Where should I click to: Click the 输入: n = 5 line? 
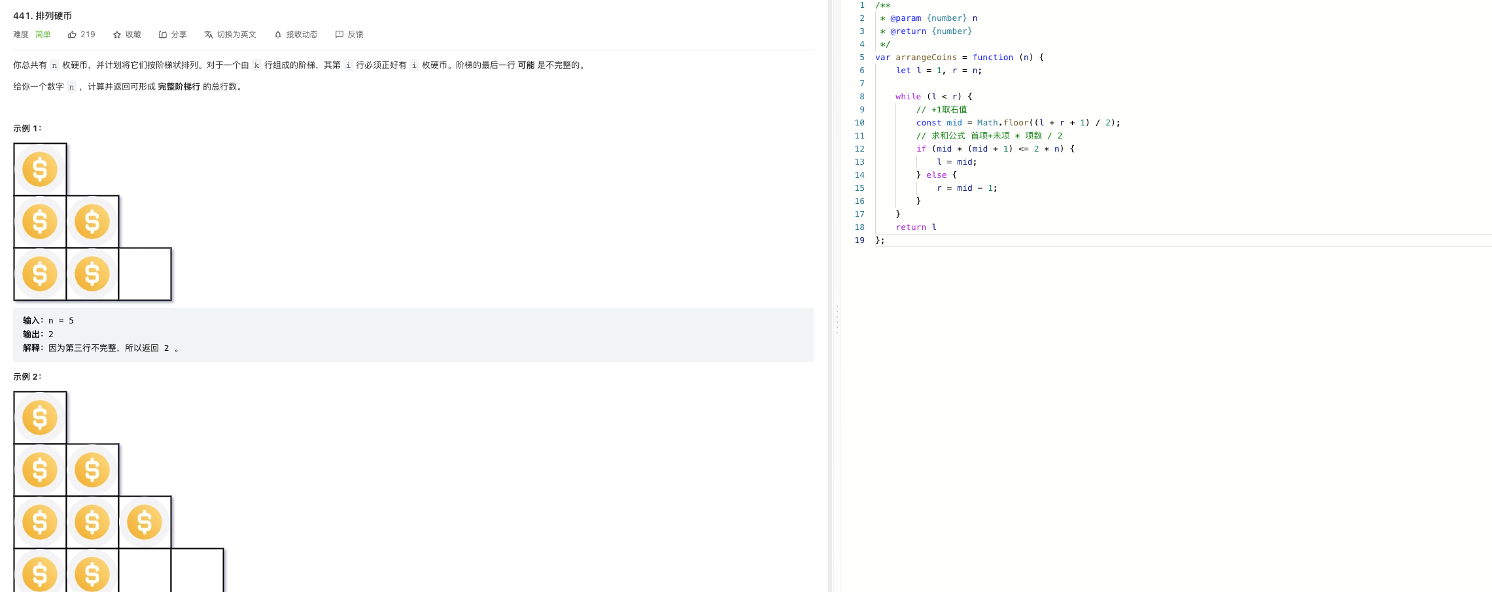point(48,321)
